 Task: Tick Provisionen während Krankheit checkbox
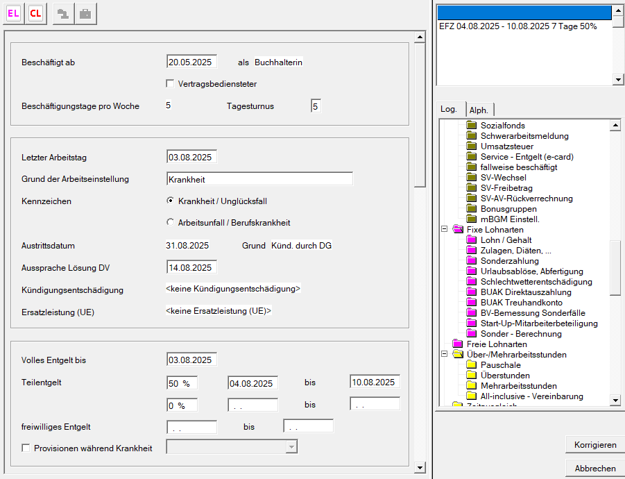(x=26, y=448)
